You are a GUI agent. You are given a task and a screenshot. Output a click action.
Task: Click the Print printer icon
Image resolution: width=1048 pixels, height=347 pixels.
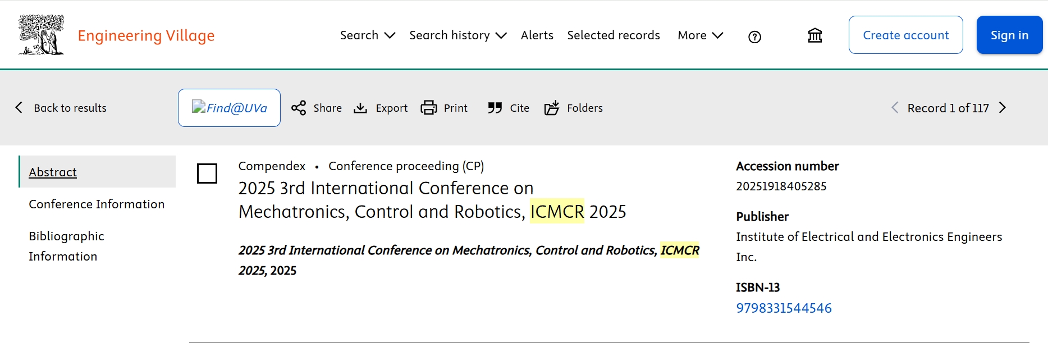pos(429,108)
